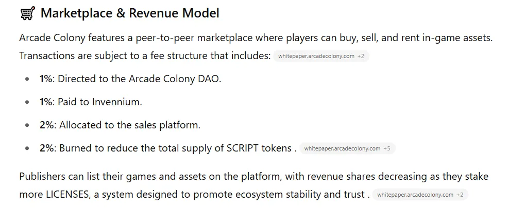This screenshot has width=509, height=209.
Task: Open the whitepaper.arcadecolony.com +5 citation chip
Action: coord(347,149)
